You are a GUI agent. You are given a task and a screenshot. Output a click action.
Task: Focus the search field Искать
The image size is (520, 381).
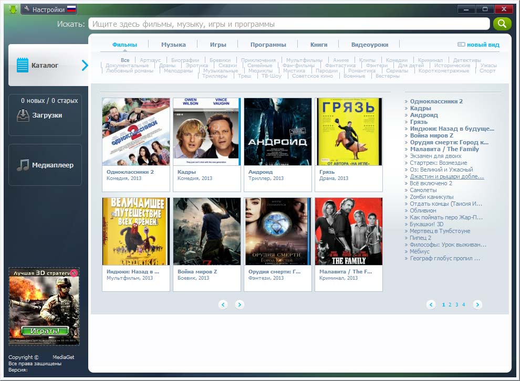(x=289, y=24)
